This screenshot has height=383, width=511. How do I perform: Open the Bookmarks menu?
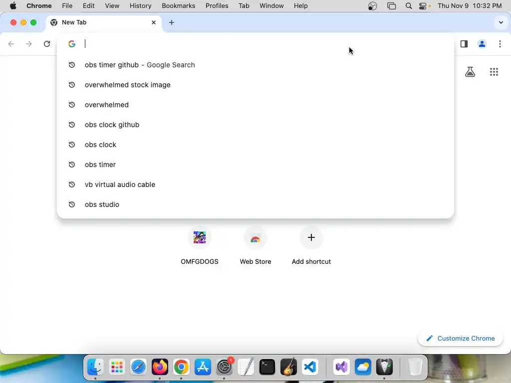(x=179, y=6)
